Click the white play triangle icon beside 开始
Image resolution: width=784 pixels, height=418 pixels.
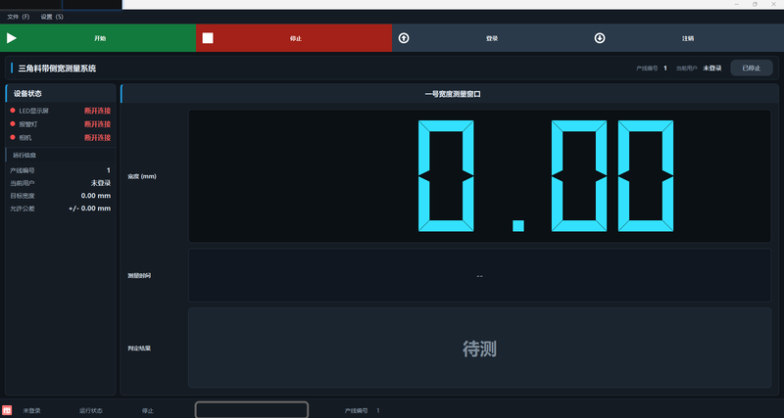(x=12, y=38)
